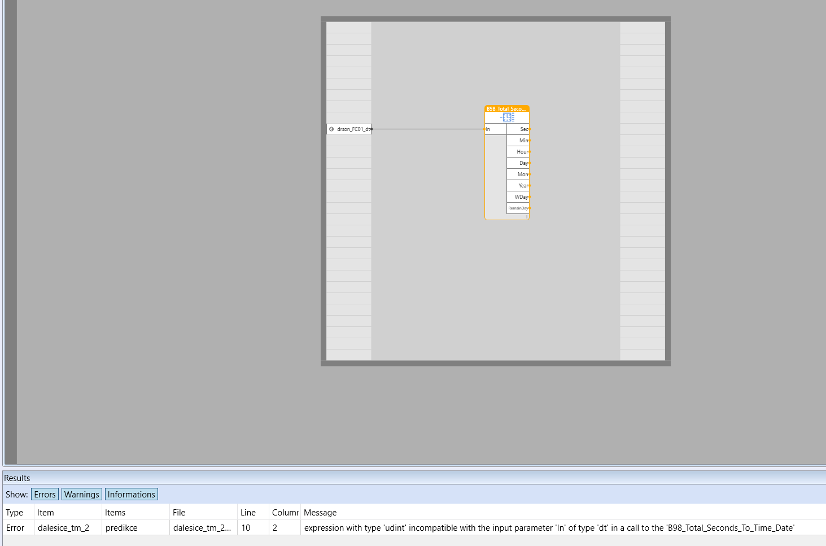Click the Message column header
Image resolution: width=826 pixels, height=546 pixels.
(x=320, y=512)
